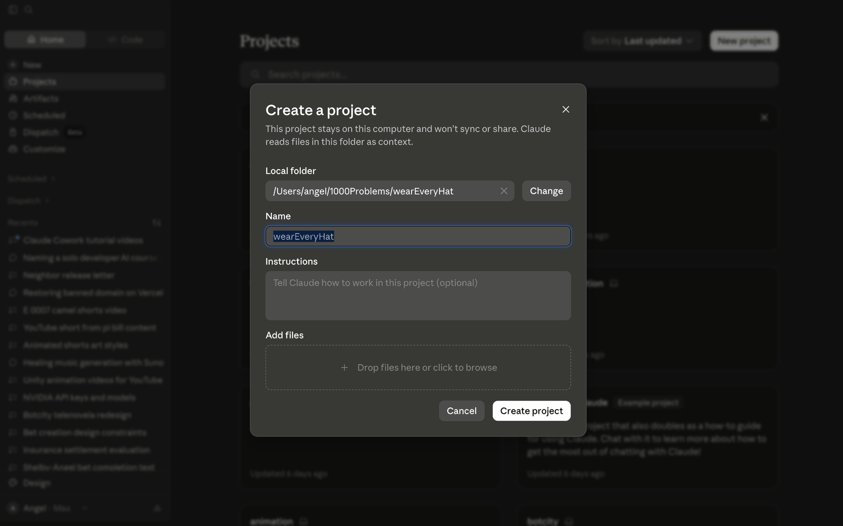Open Customize in the sidebar
The width and height of the screenshot is (843, 526).
pyautogui.click(x=84, y=149)
